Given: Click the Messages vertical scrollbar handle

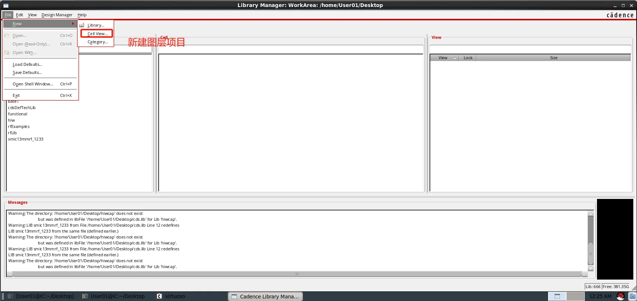Looking at the screenshot, I should point(591,253).
